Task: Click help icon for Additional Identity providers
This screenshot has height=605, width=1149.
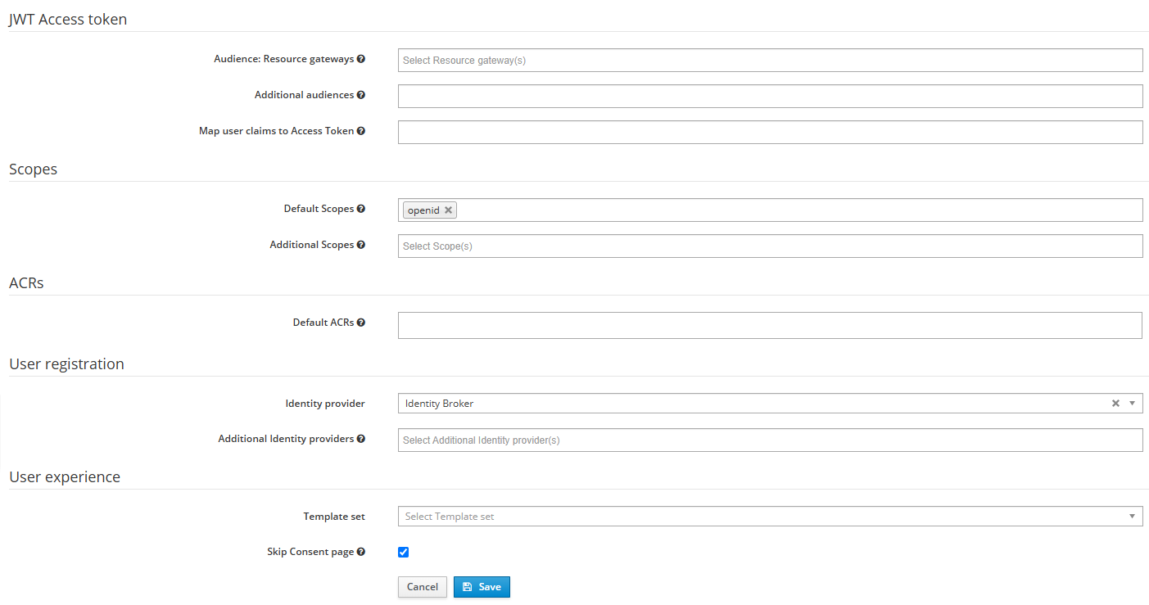Action: pos(361,439)
